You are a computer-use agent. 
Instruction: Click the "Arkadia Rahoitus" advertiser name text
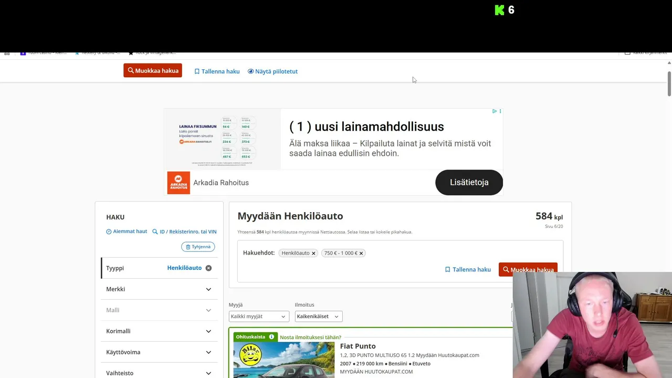tap(221, 183)
